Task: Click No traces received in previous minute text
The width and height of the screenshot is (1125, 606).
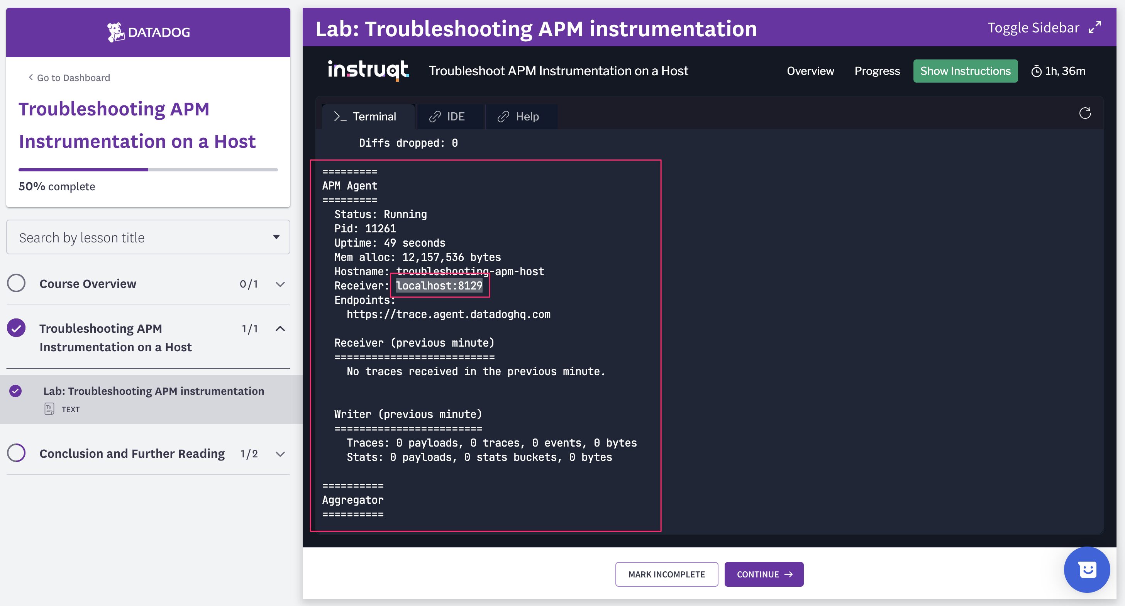Action: coord(476,372)
